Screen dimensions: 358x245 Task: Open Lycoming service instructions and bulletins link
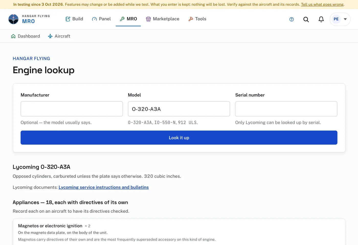tap(104, 187)
